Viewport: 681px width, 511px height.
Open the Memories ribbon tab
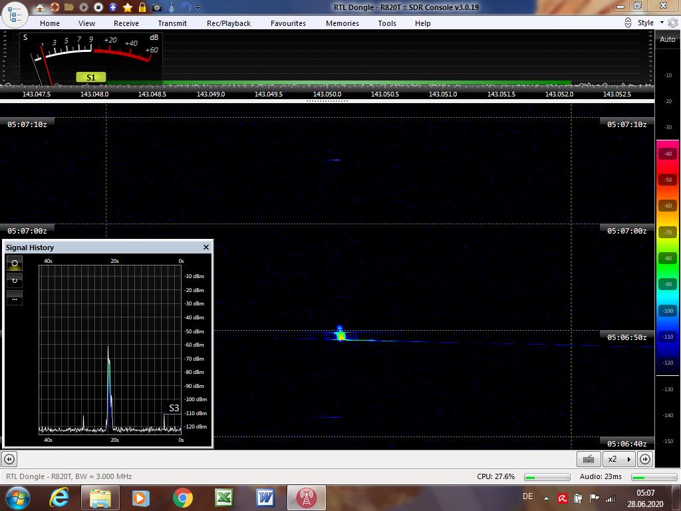click(x=342, y=23)
